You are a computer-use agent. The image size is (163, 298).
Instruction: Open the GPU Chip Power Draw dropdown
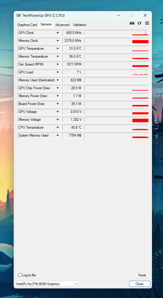coord(58,88)
